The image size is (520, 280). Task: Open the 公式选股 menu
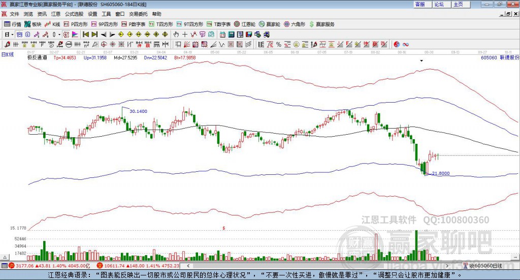point(74,14)
